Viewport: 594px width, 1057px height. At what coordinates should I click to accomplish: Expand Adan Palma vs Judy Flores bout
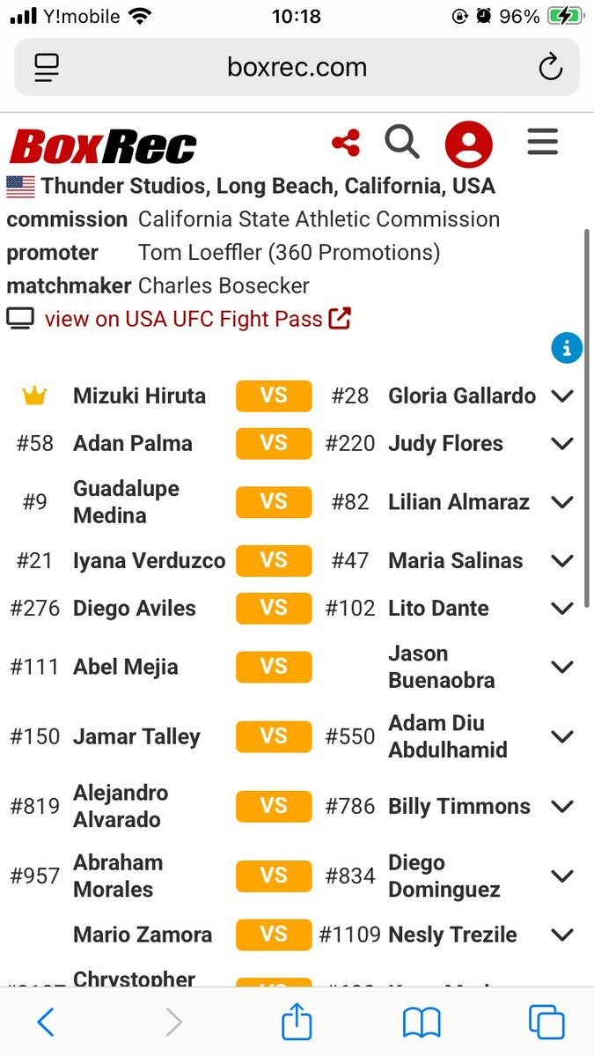[x=561, y=444]
